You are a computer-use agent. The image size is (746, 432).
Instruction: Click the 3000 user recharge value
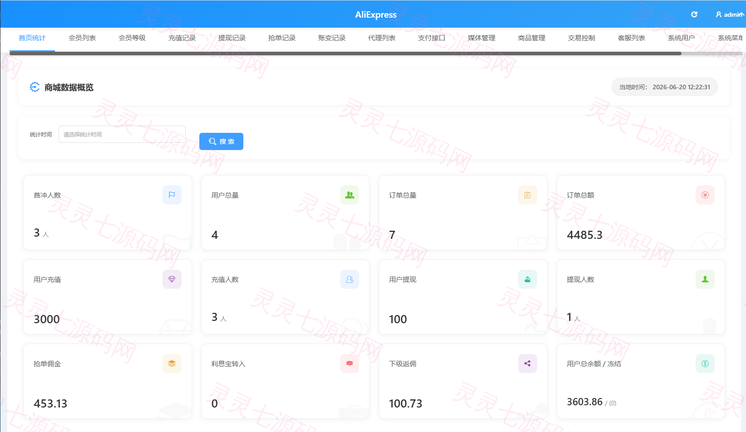pos(47,319)
